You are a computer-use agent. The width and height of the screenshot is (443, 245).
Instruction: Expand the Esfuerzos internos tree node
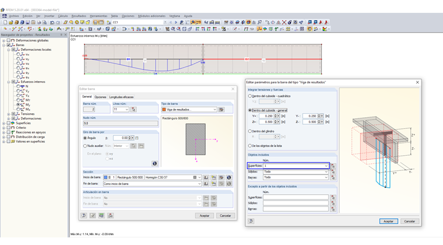[x=9, y=82]
